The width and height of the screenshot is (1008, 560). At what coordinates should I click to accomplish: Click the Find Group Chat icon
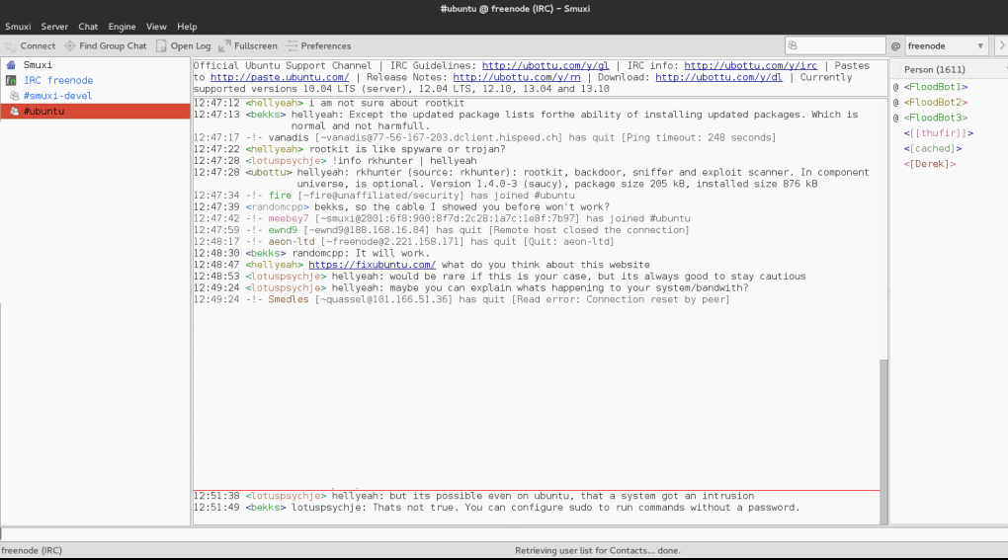point(69,45)
